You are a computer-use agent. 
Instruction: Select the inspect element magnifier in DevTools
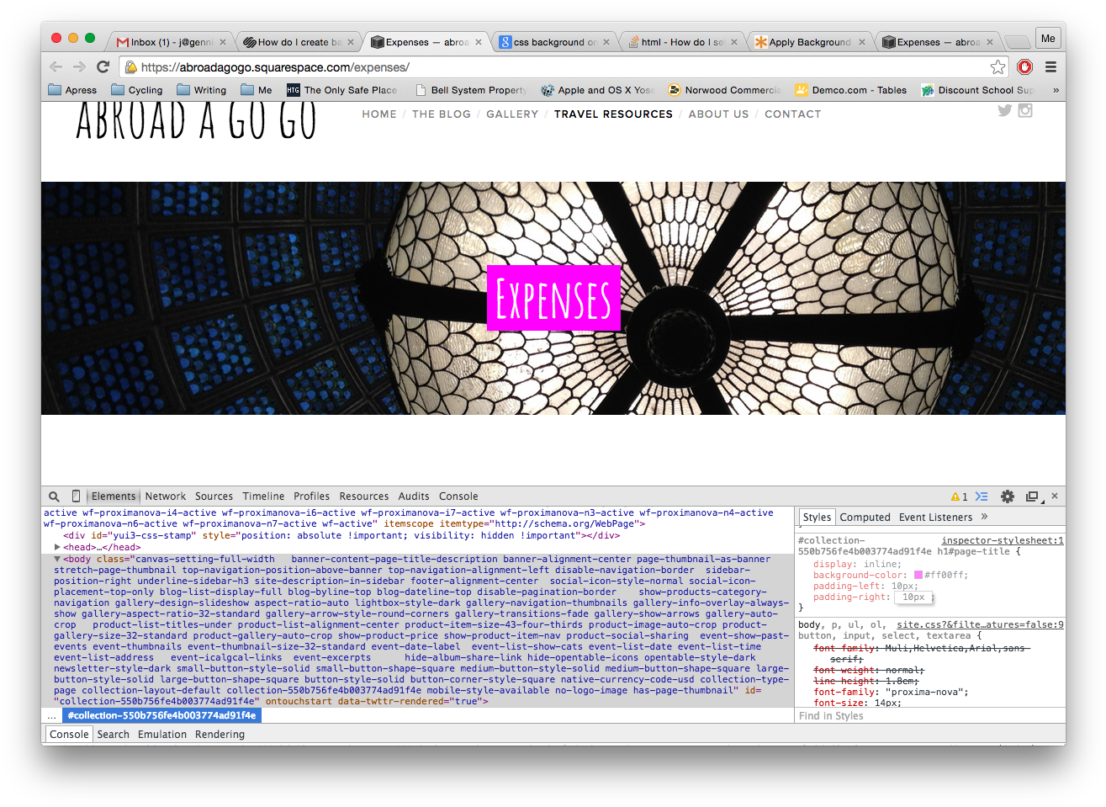tap(54, 496)
